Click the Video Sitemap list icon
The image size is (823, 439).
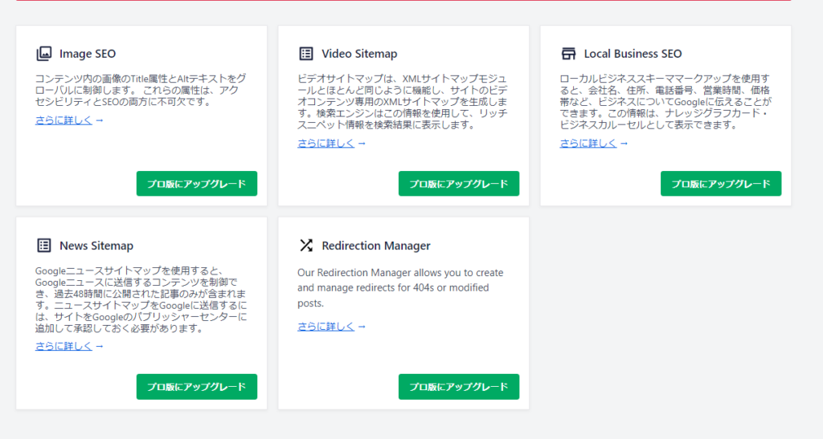pos(305,54)
